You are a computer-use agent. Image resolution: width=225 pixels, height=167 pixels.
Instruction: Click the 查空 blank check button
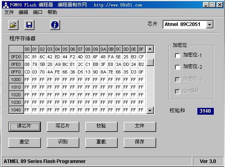[x=24, y=143]
